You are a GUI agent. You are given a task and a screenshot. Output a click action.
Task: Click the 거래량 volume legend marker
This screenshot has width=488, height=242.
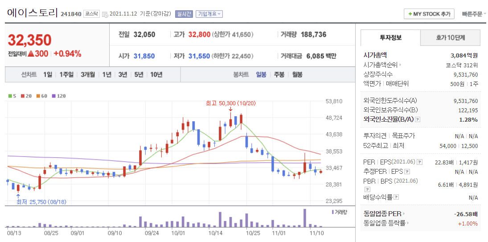[x=333, y=212]
